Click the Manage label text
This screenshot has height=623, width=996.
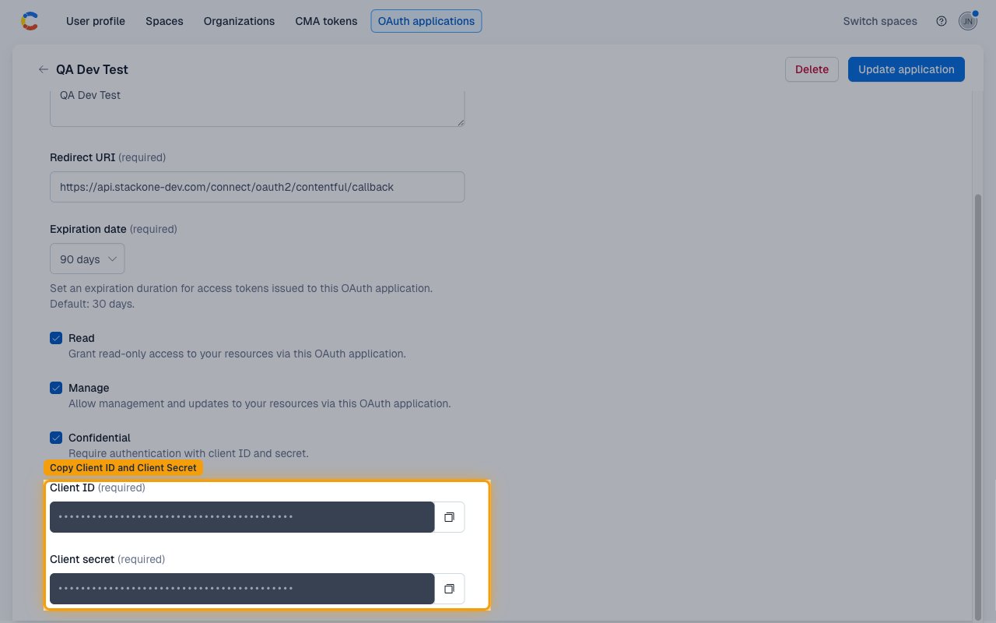89,388
